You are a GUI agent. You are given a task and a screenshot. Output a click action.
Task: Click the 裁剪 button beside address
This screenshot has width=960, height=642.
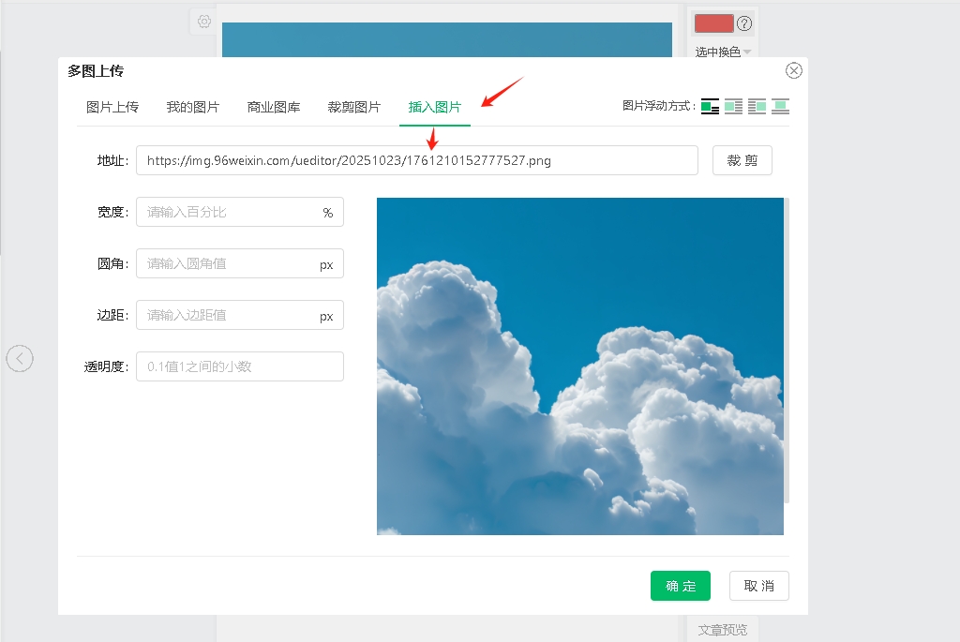coord(742,160)
